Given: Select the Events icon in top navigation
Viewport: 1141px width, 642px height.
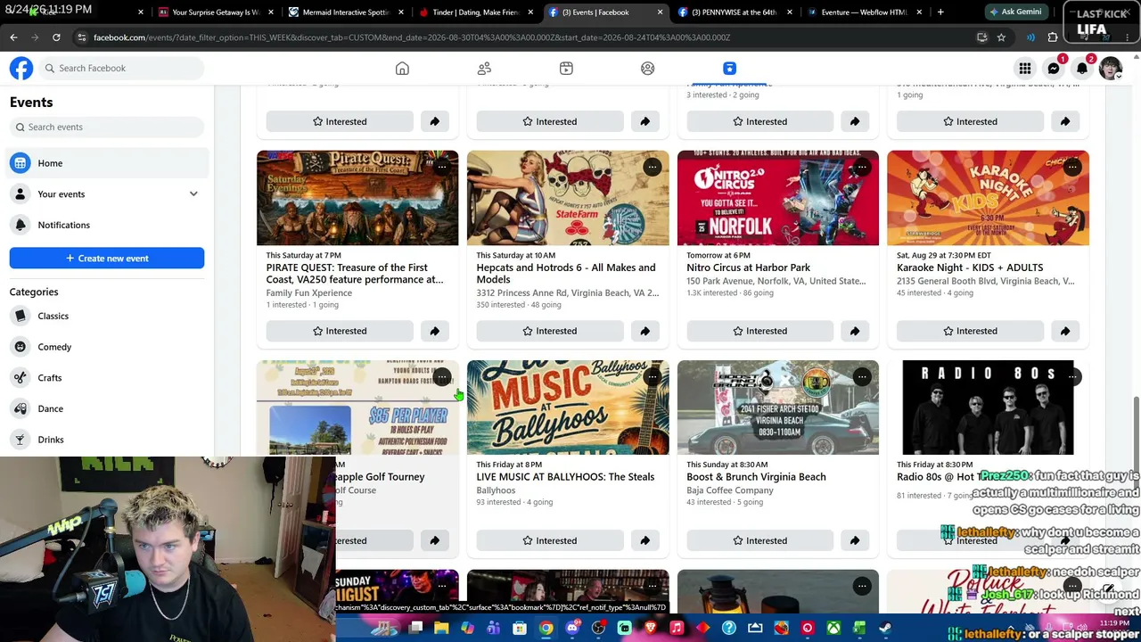Looking at the screenshot, I should (x=729, y=69).
